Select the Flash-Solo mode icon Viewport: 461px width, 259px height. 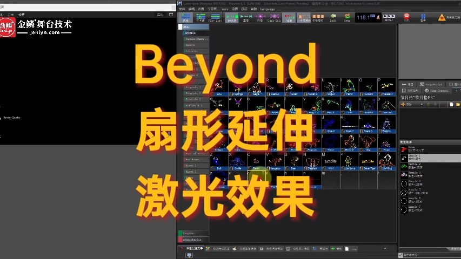click(x=274, y=18)
